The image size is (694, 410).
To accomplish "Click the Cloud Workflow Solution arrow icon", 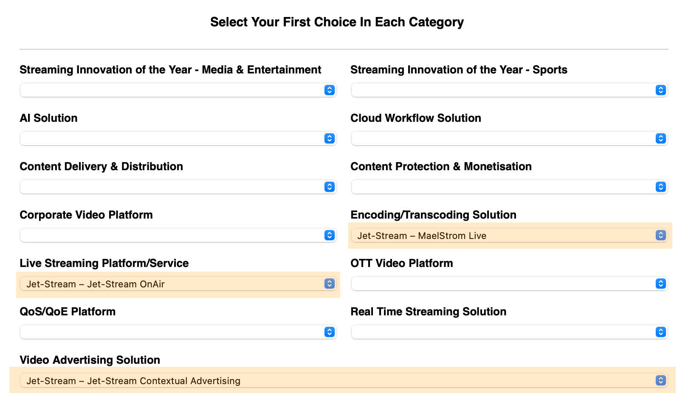I will pyautogui.click(x=660, y=138).
